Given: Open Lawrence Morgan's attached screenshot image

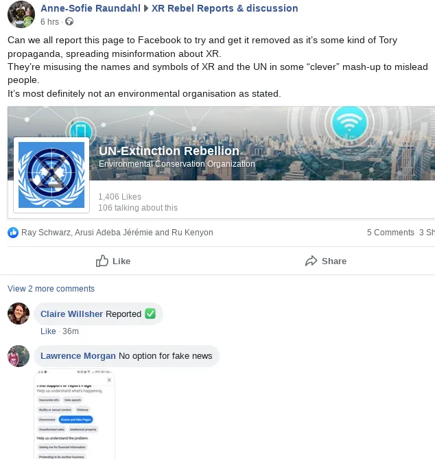Looking at the screenshot, I should coord(75,414).
